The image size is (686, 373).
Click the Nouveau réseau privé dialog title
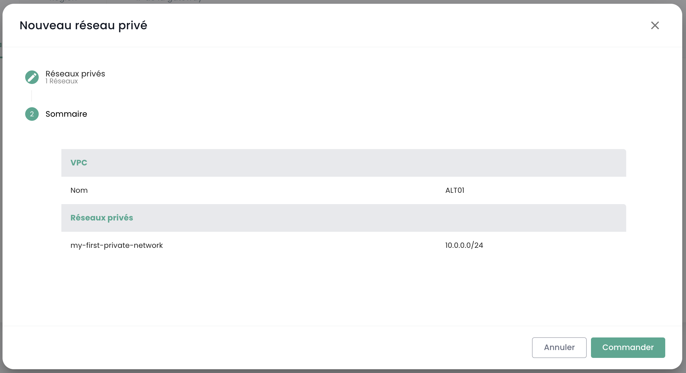pos(83,25)
